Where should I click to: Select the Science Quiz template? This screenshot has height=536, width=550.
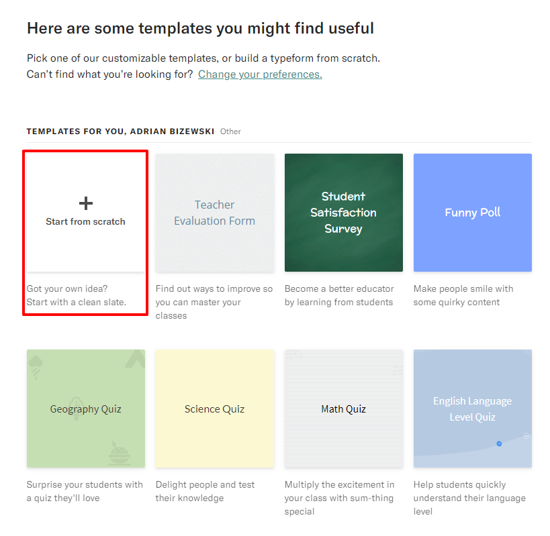(214, 409)
